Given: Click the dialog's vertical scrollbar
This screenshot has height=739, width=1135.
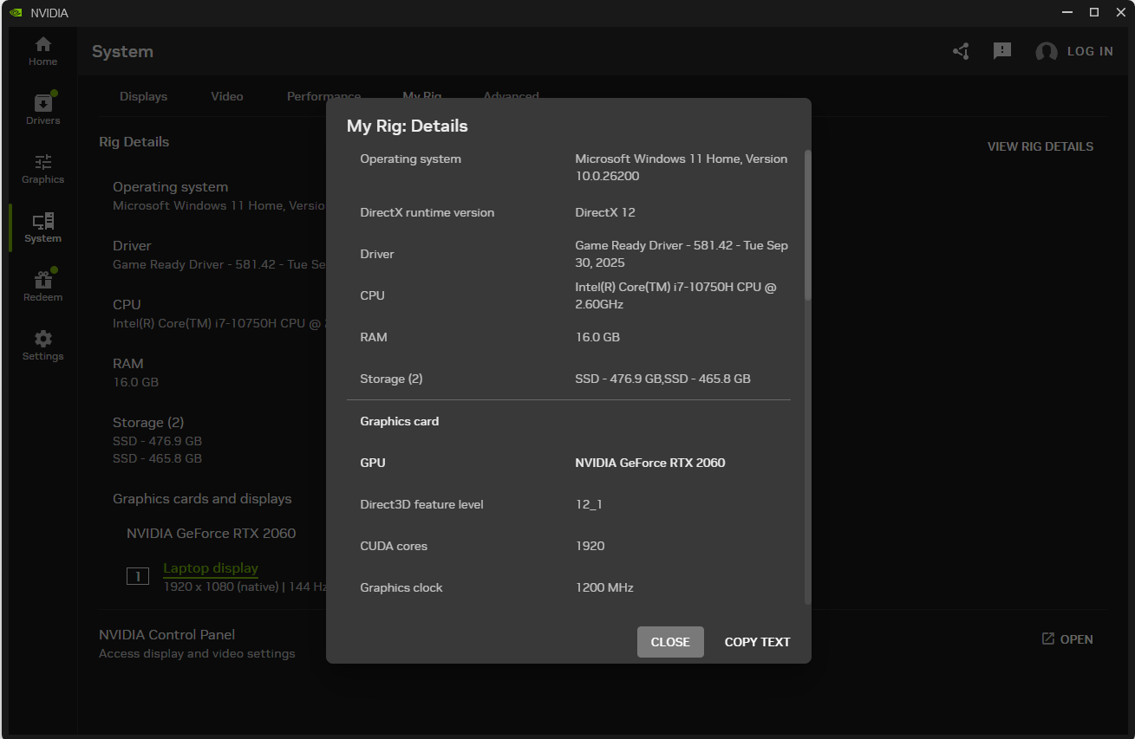Looking at the screenshot, I should [808, 225].
